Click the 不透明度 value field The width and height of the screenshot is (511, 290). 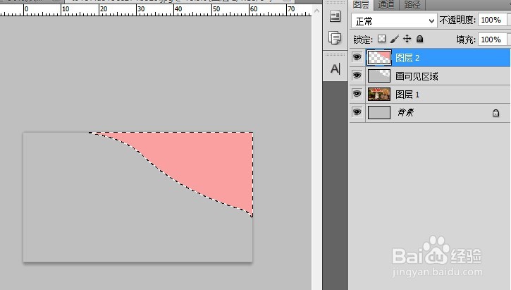[492, 20]
